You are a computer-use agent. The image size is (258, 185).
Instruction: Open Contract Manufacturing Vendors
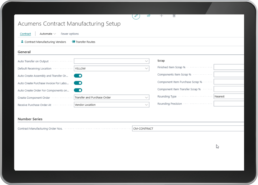point(44,42)
